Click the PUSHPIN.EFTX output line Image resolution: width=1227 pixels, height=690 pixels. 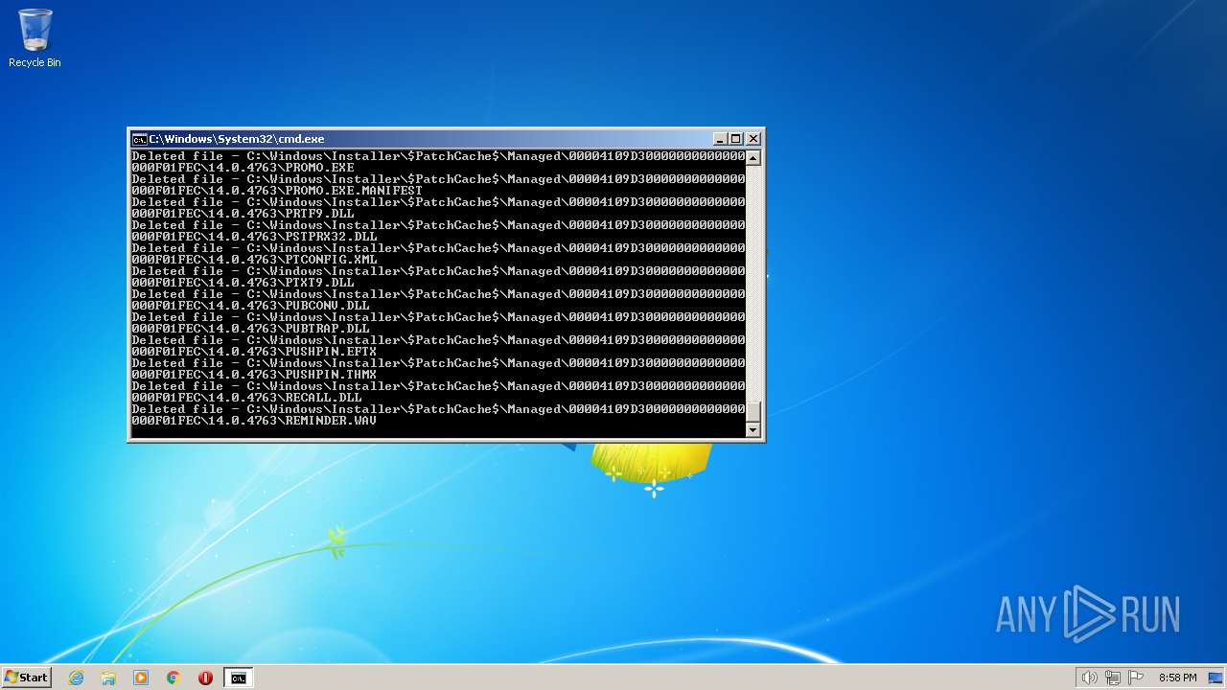tap(254, 352)
